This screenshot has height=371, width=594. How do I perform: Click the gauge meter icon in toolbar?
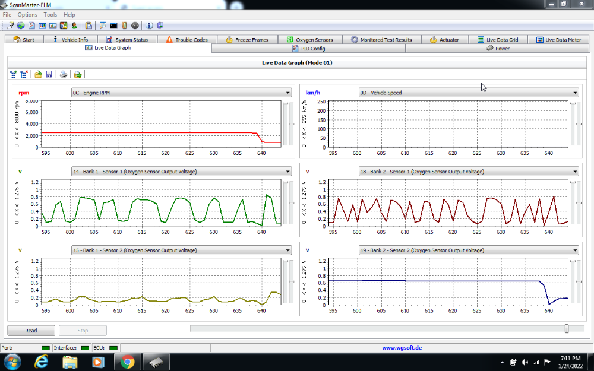point(135,26)
